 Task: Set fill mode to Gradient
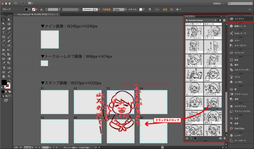click(x=6, y=92)
